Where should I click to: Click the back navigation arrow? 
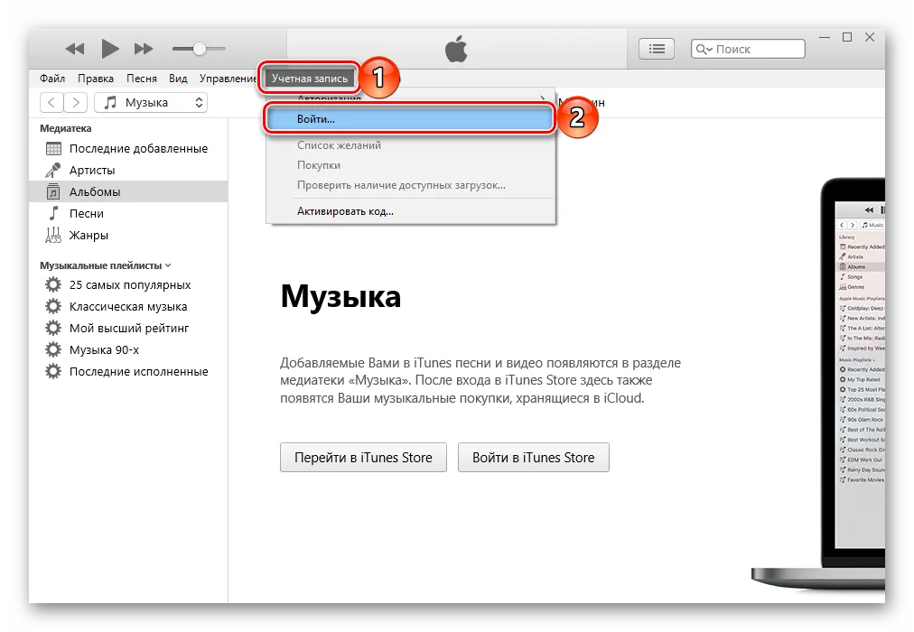coord(53,103)
